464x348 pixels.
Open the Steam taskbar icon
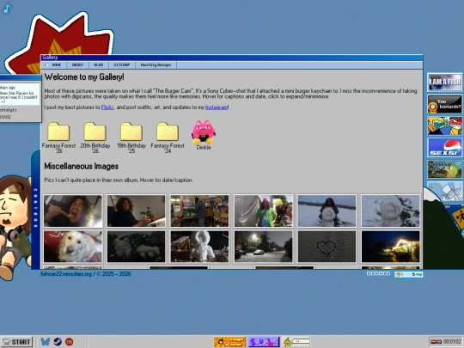pyautogui.click(x=58, y=342)
